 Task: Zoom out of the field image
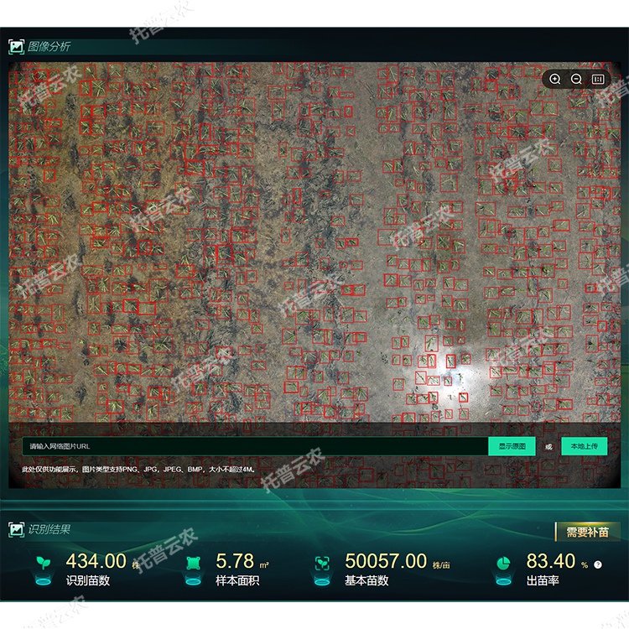(576, 79)
